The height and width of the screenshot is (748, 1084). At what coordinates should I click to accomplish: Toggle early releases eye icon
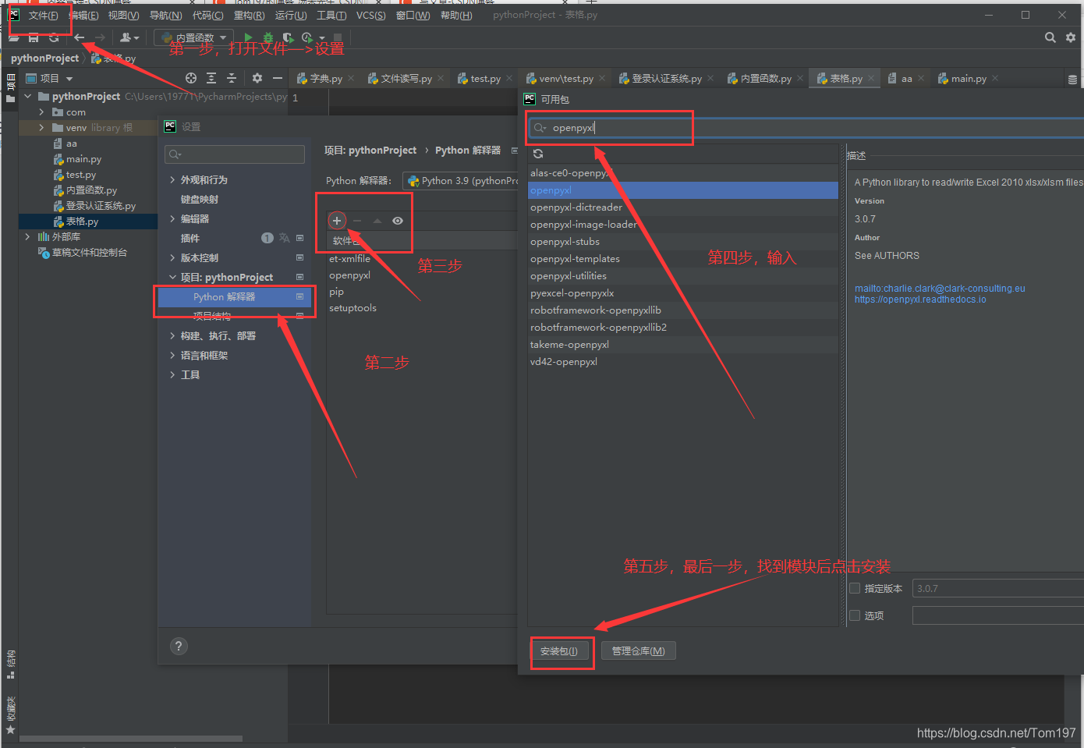tap(398, 221)
